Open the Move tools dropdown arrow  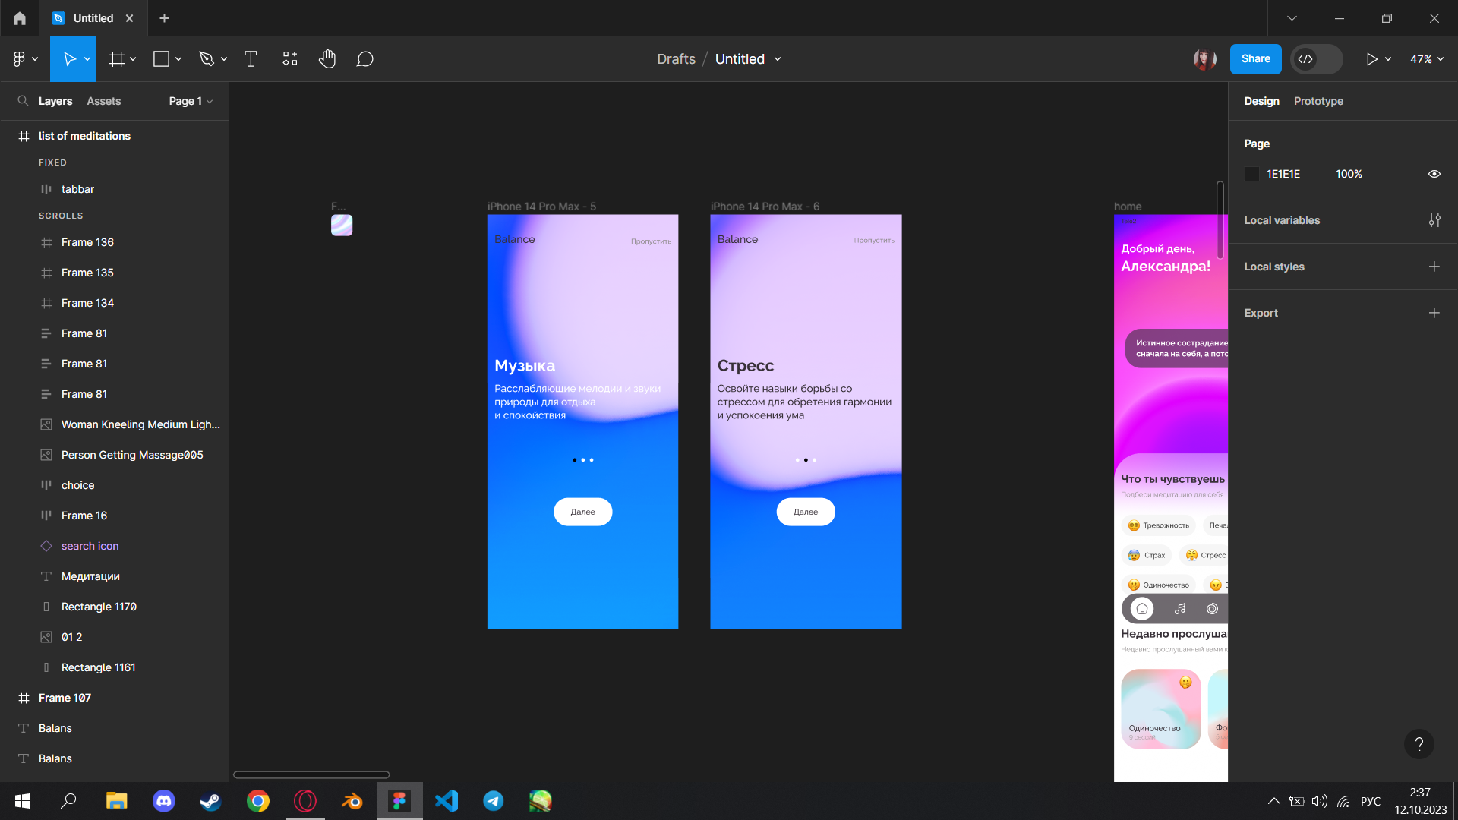pyautogui.click(x=87, y=59)
